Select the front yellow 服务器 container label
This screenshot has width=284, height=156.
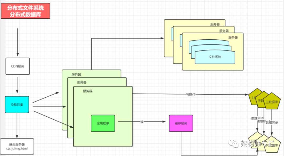point(233,38)
